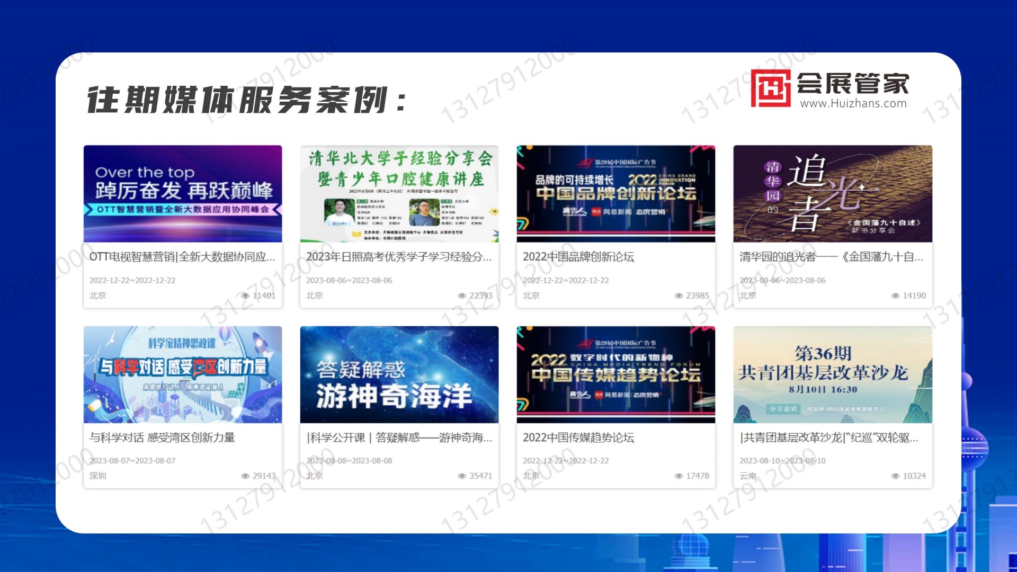Open the 追光者 book sharing thumbnail

[x=833, y=194]
